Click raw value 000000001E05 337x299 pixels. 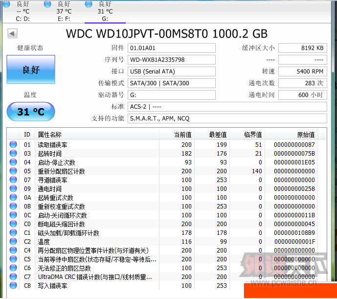294,162
